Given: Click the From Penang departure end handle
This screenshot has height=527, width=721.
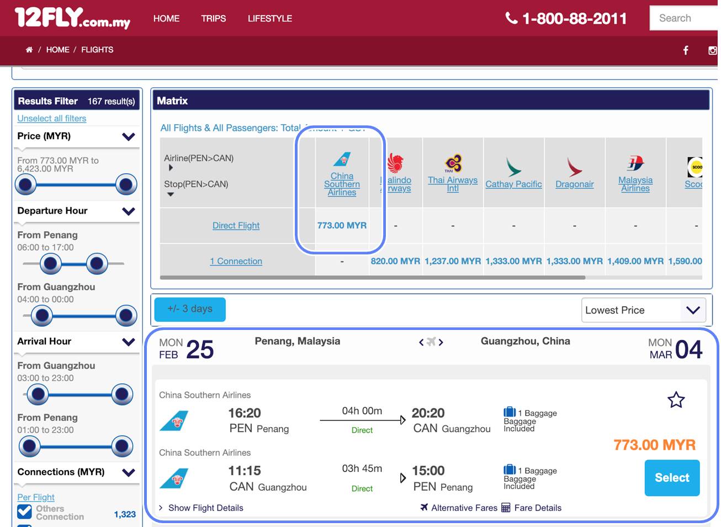Looking at the screenshot, I should [x=97, y=264].
